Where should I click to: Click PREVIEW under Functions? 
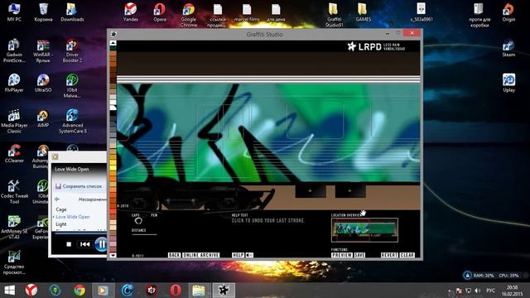pyautogui.click(x=342, y=255)
